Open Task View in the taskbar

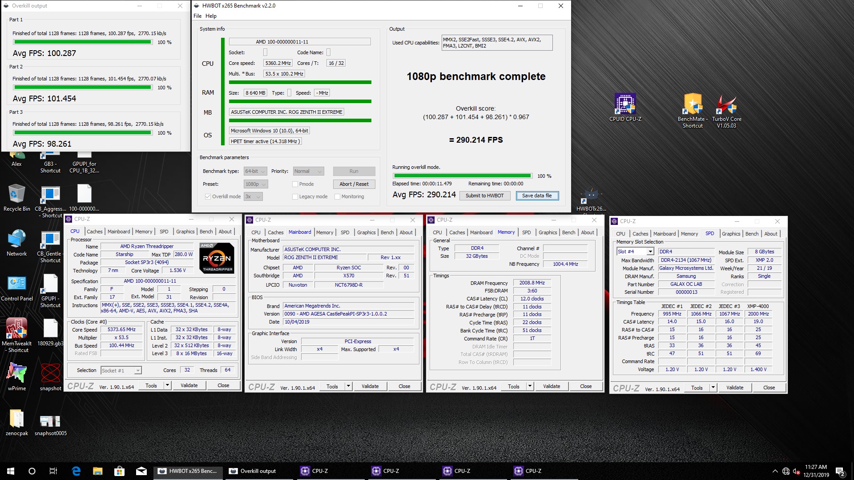[53, 471]
